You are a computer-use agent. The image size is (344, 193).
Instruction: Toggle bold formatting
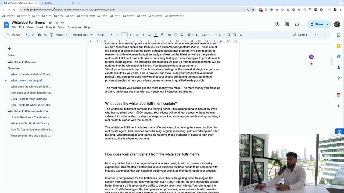tap(137, 35)
